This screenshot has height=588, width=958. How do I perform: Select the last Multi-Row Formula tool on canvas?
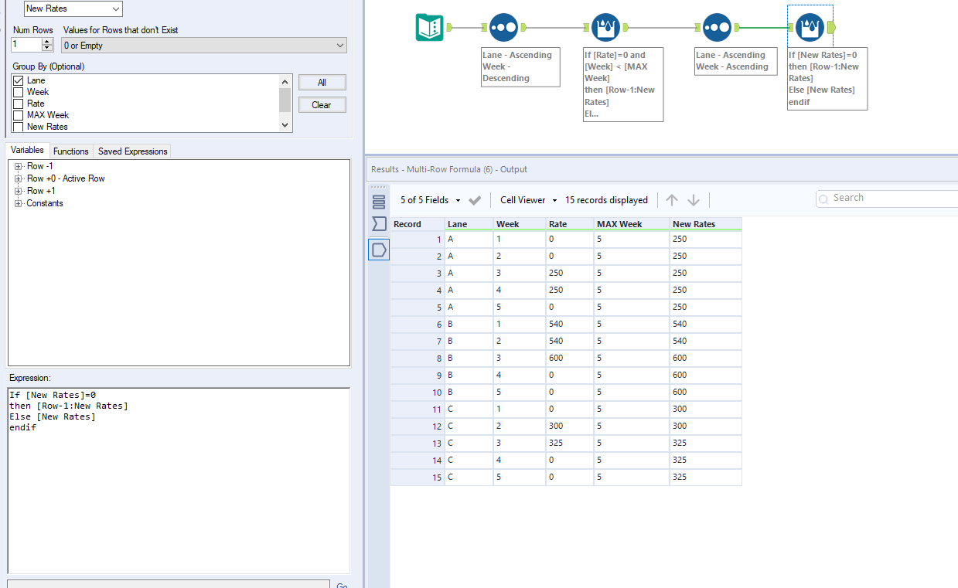[x=810, y=27]
